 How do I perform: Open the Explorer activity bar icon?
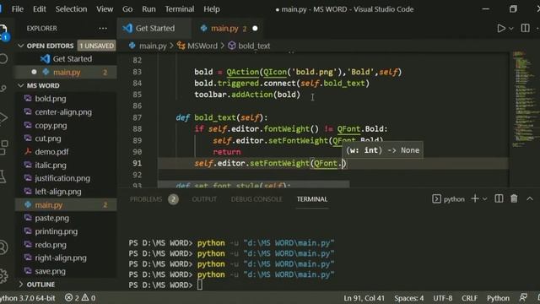[x=3, y=32]
